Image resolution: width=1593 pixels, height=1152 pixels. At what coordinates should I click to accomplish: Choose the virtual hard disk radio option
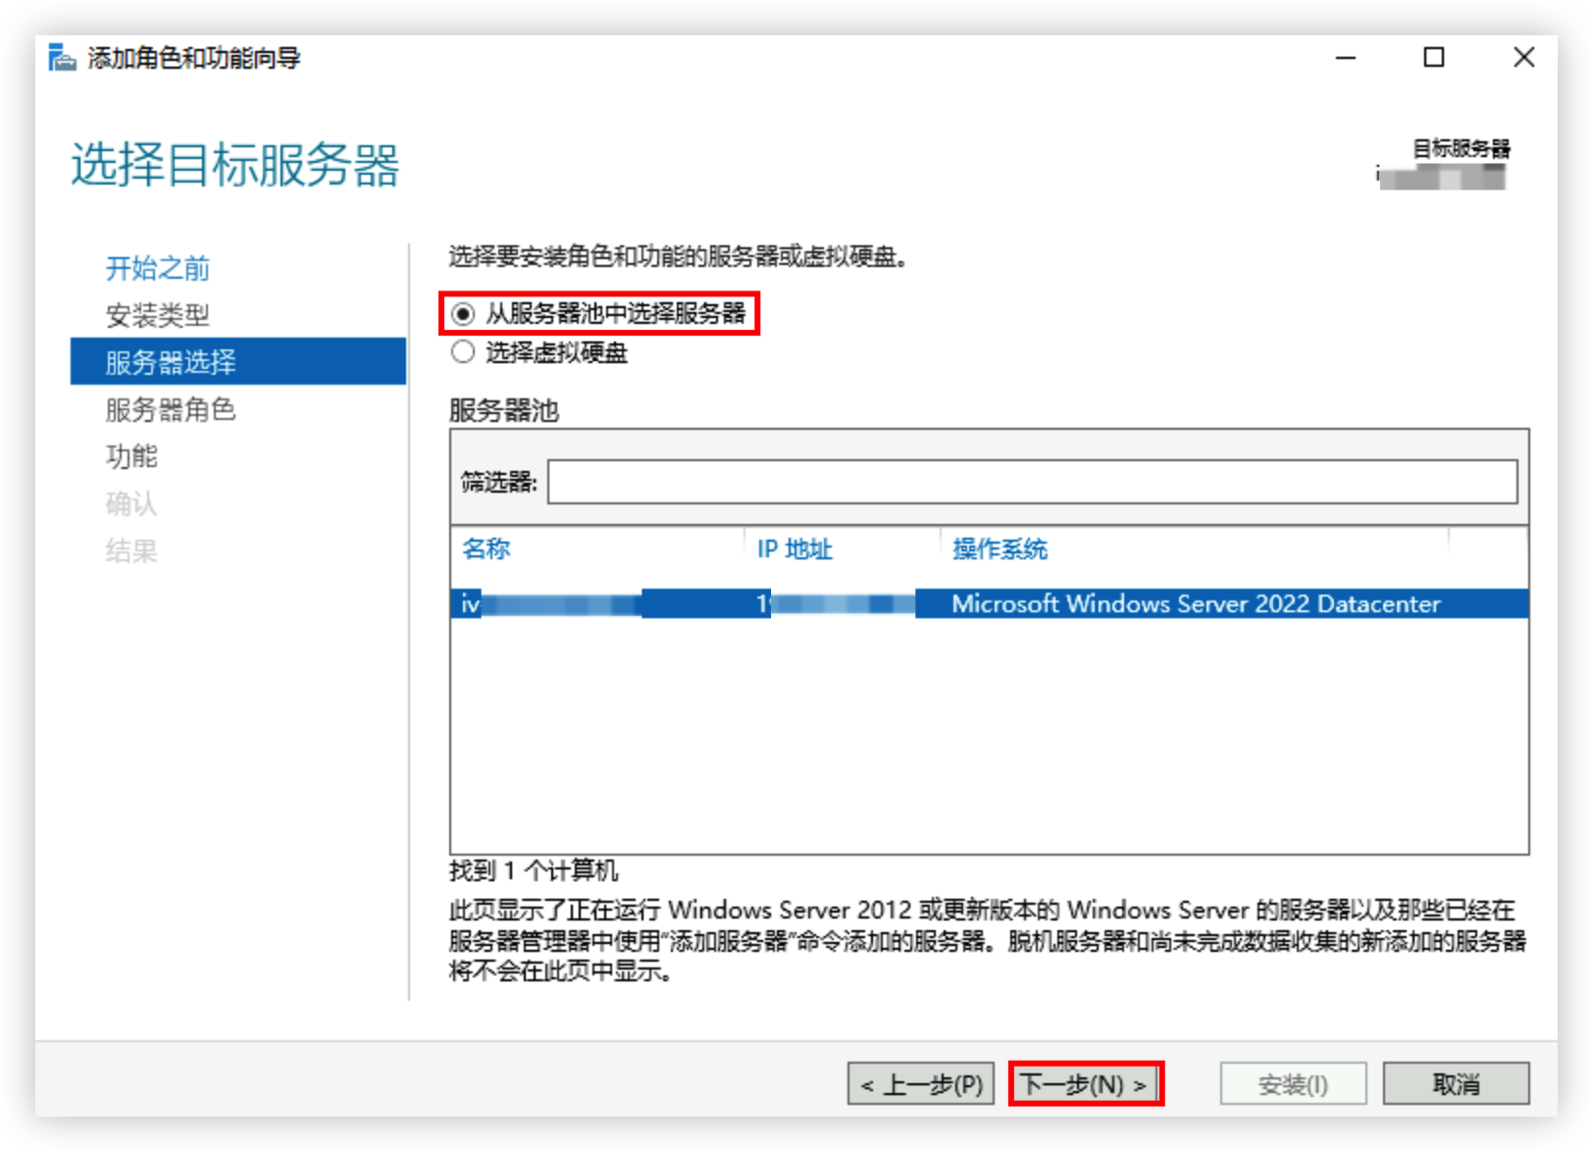(463, 352)
